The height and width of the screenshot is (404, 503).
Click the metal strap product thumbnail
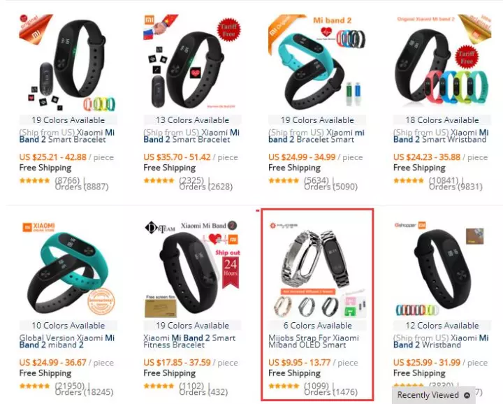coord(317,270)
